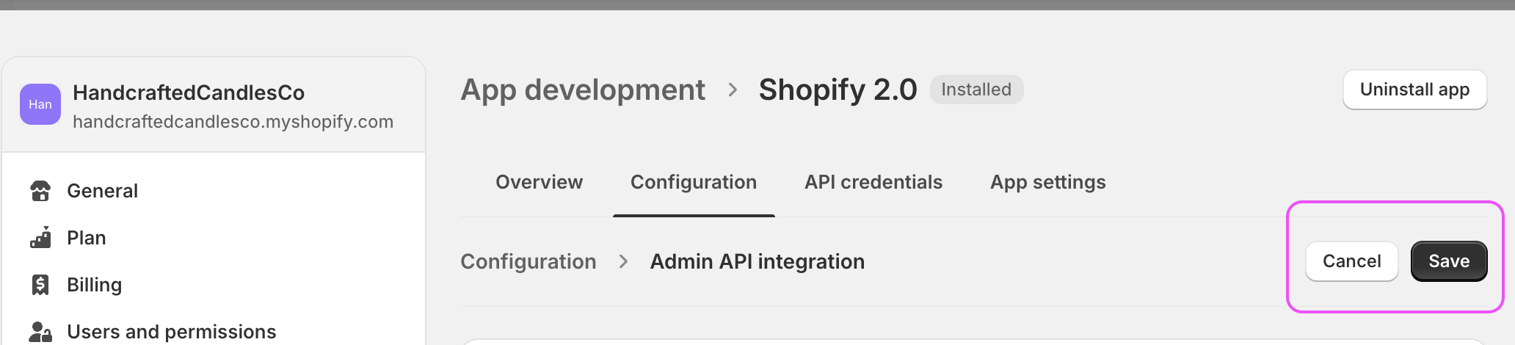Viewport: 1515px width, 345px height.
Task: Click the Plan icon in sidebar
Action: (40, 238)
